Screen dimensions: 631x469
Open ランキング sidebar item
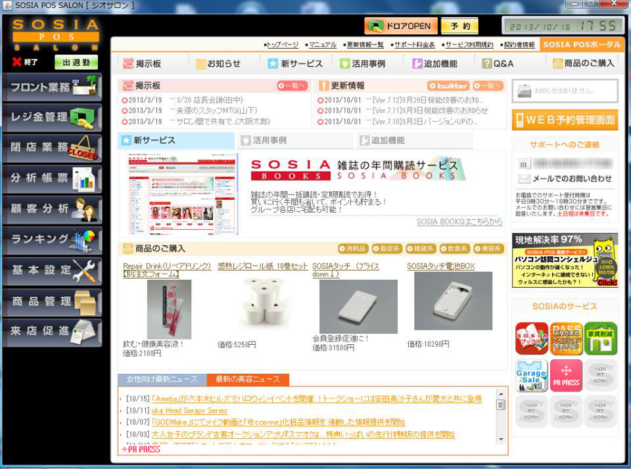pos(52,240)
